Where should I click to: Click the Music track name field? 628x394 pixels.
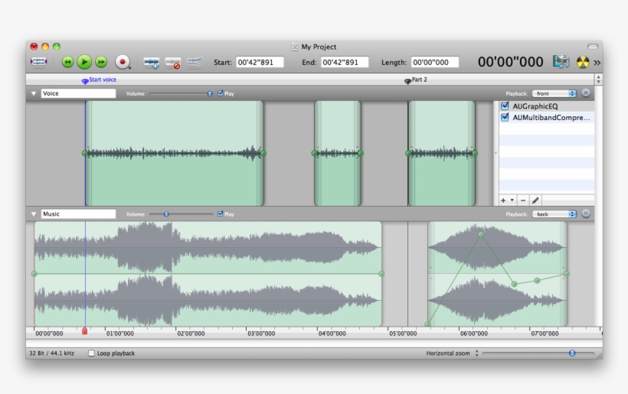[78, 214]
